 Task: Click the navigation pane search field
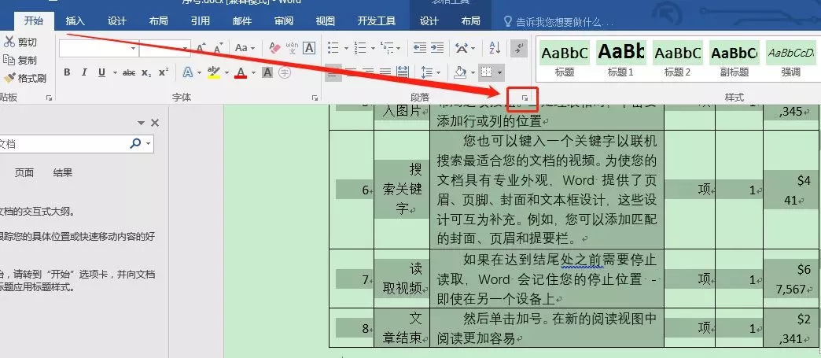pyautogui.click(x=63, y=144)
